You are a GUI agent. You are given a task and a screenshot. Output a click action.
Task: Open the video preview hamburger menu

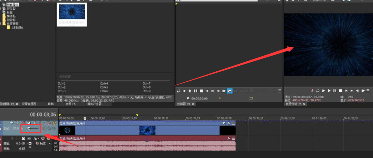368,91
